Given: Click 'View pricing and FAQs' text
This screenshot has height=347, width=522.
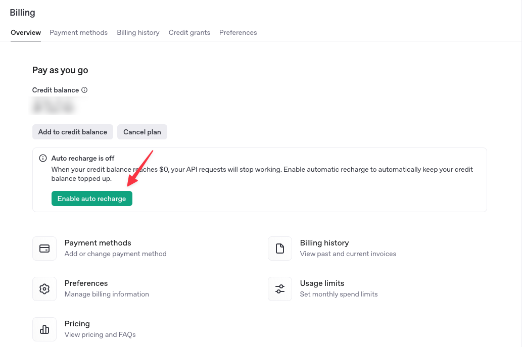Looking at the screenshot, I should [100, 335].
